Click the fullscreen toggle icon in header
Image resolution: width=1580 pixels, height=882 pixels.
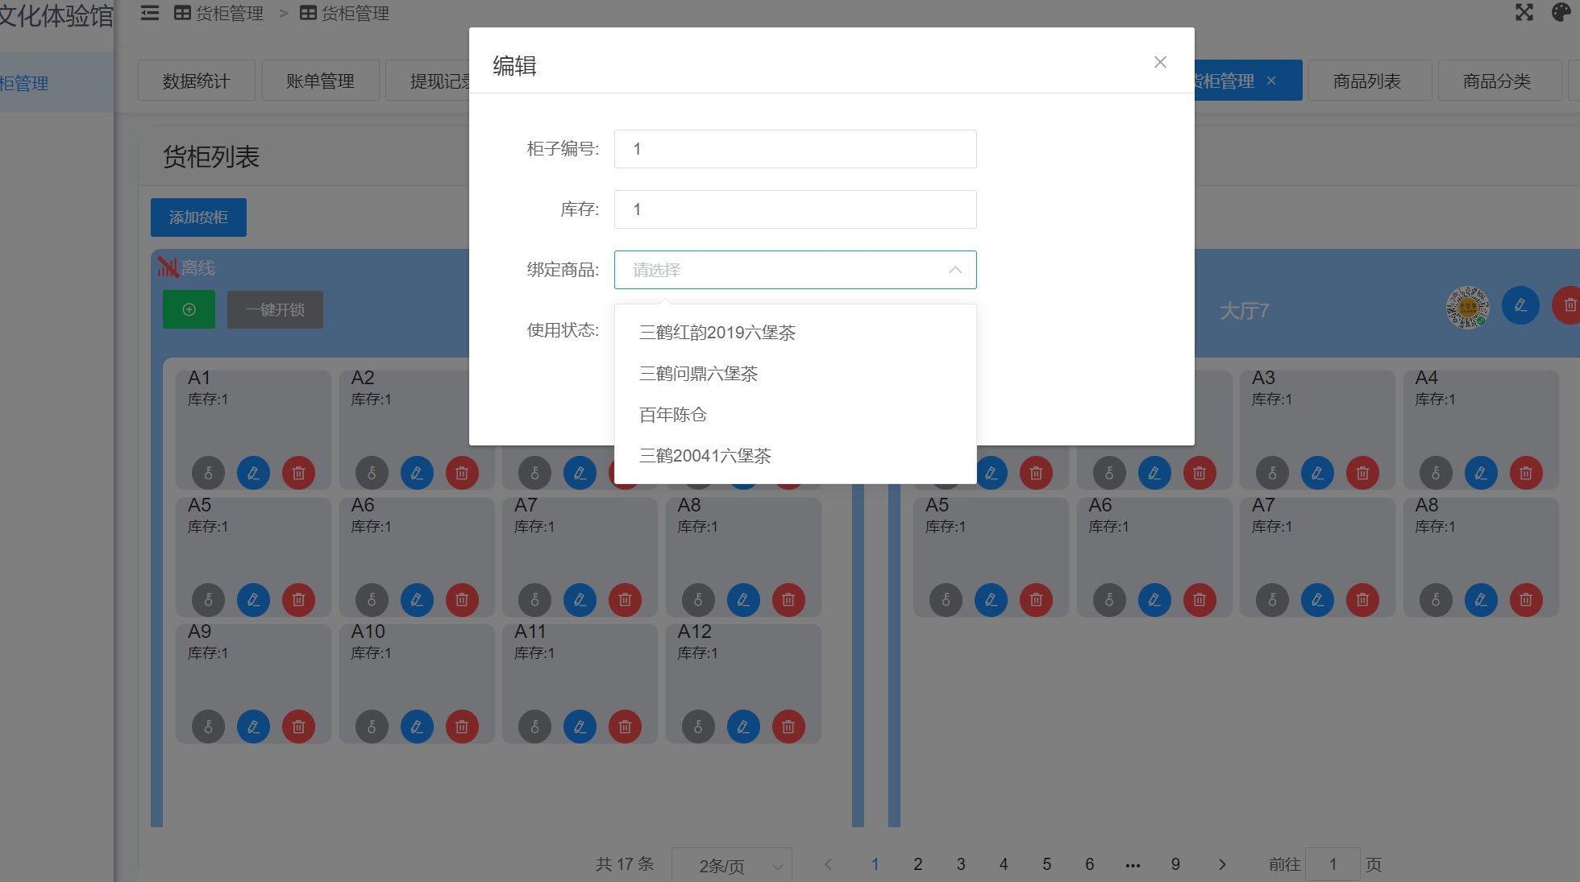coord(1524,13)
